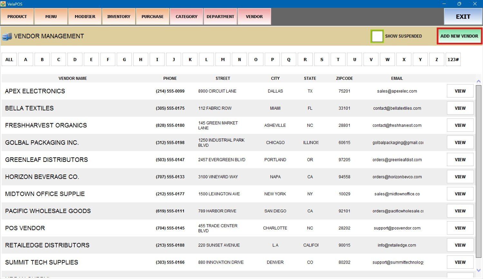Show all vendors with ALL filter
483x279 pixels.
tap(9, 60)
